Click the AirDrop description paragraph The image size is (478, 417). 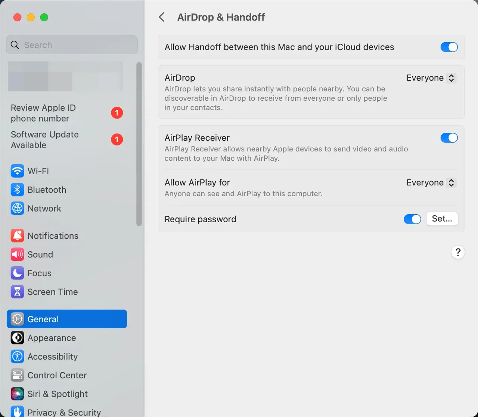[276, 98]
